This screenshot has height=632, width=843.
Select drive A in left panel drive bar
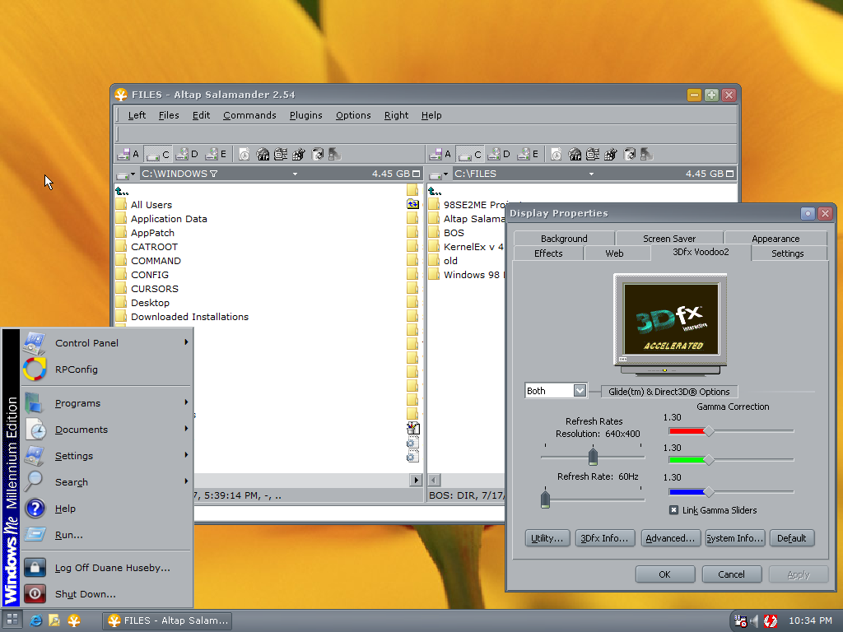click(128, 155)
